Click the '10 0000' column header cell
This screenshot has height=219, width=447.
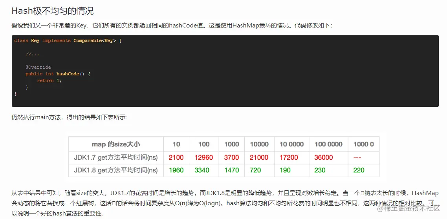point(291,144)
